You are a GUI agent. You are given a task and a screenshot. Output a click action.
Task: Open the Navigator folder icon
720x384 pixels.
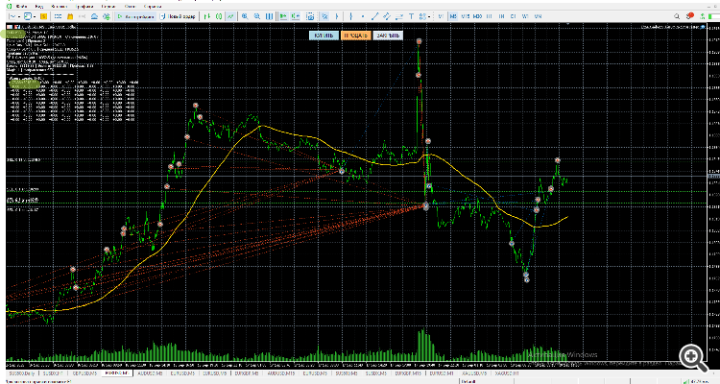(70, 16)
